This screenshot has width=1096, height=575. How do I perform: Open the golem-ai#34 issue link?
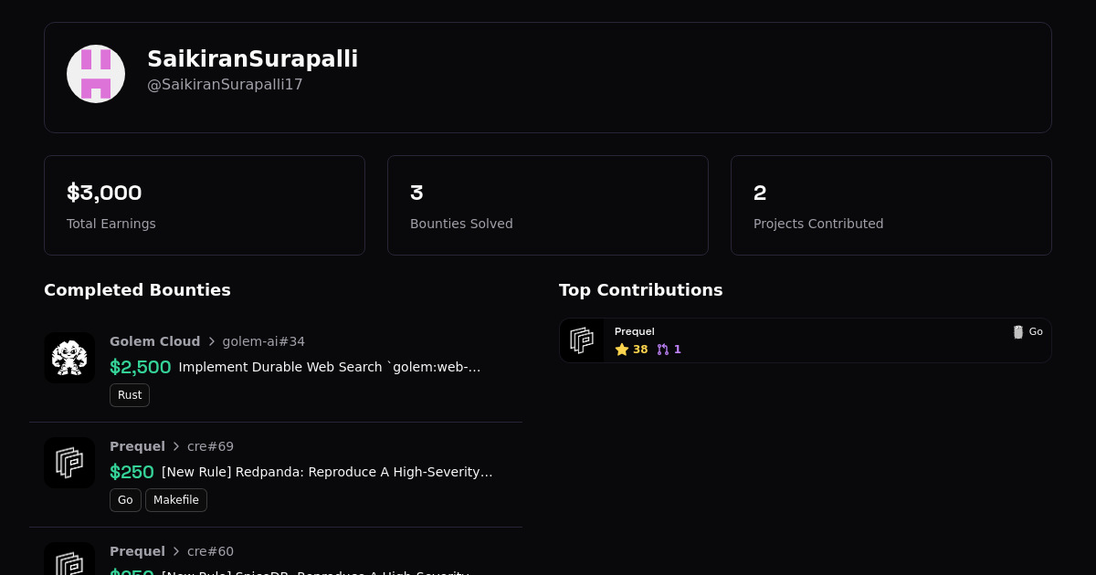click(x=263, y=341)
